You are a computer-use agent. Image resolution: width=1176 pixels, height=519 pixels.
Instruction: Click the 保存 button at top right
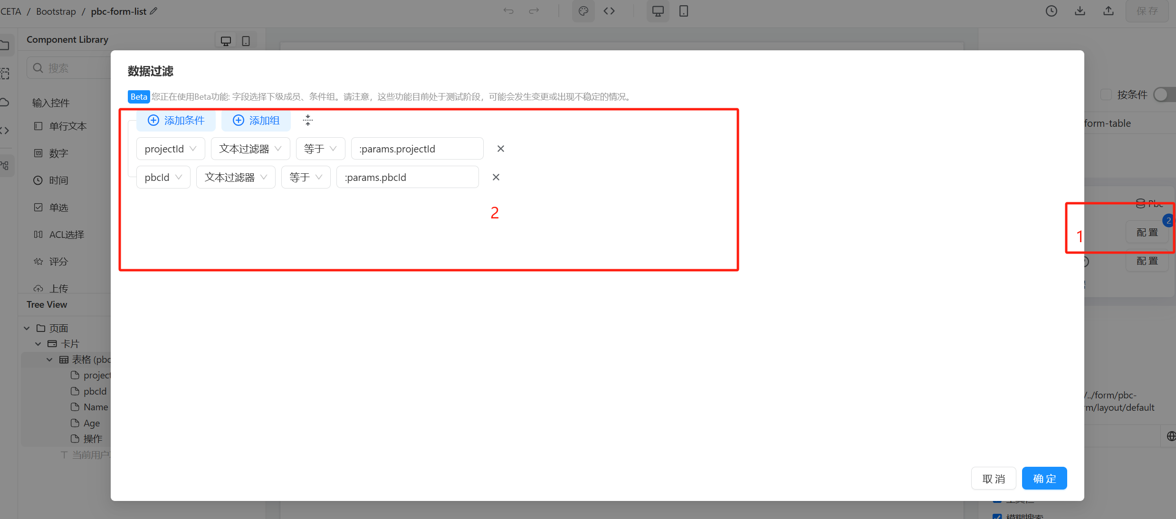tap(1147, 11)
